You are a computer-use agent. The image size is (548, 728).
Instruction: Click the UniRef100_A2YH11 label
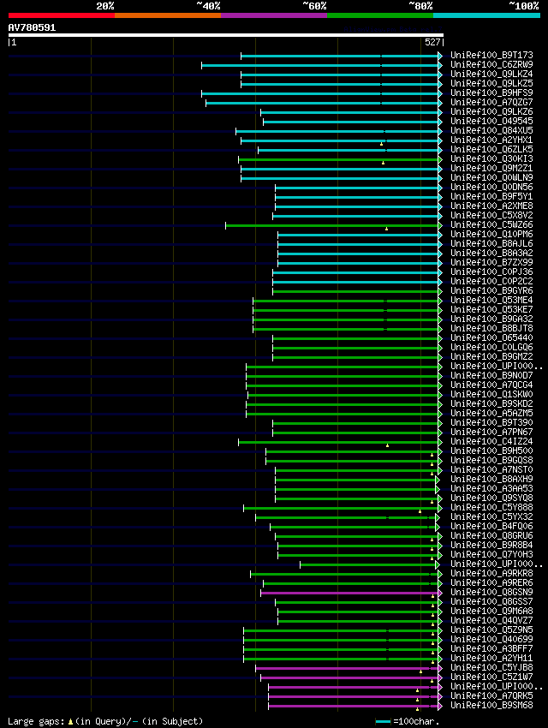click(491, 659)
